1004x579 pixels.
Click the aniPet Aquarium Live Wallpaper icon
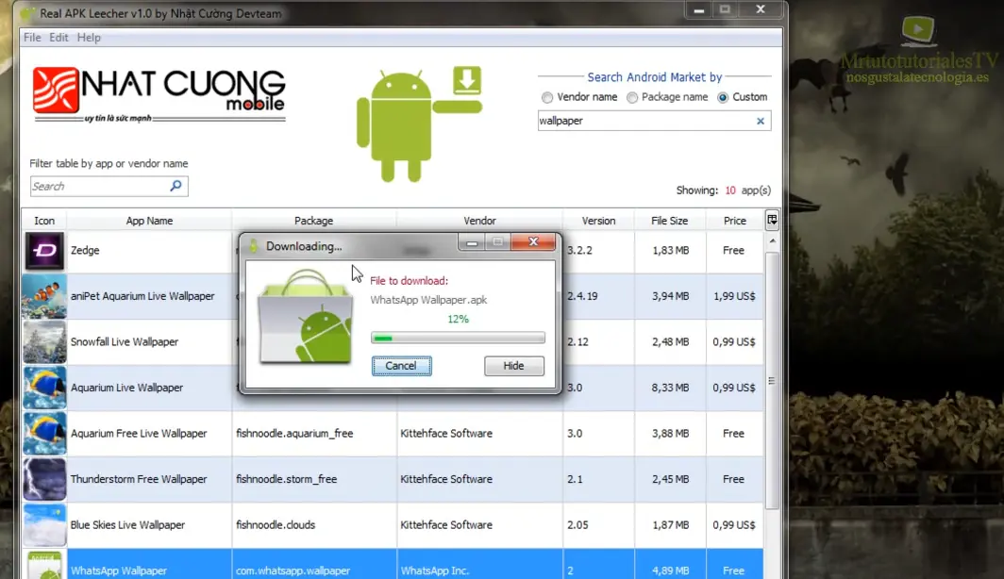click(x=44, y=296)
